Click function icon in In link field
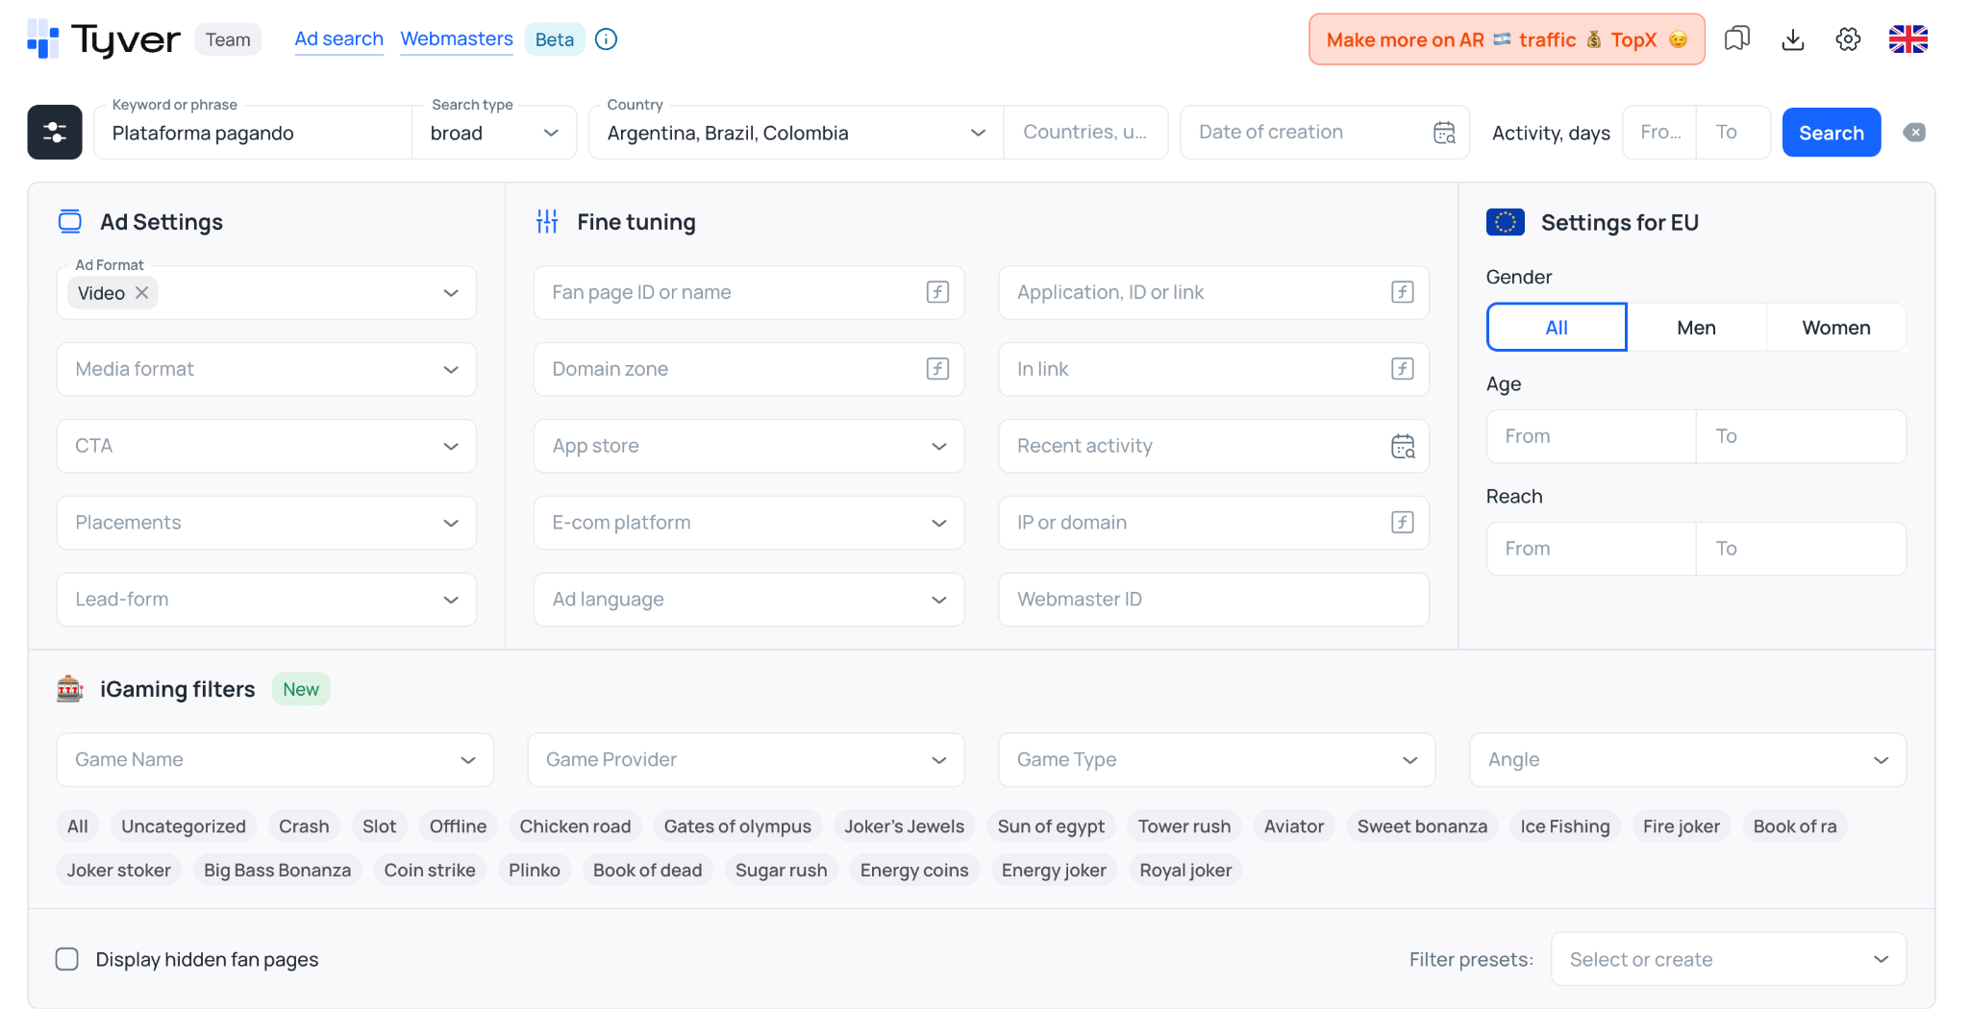Screen dimensions: 1969x1009 pos(1403,369)
